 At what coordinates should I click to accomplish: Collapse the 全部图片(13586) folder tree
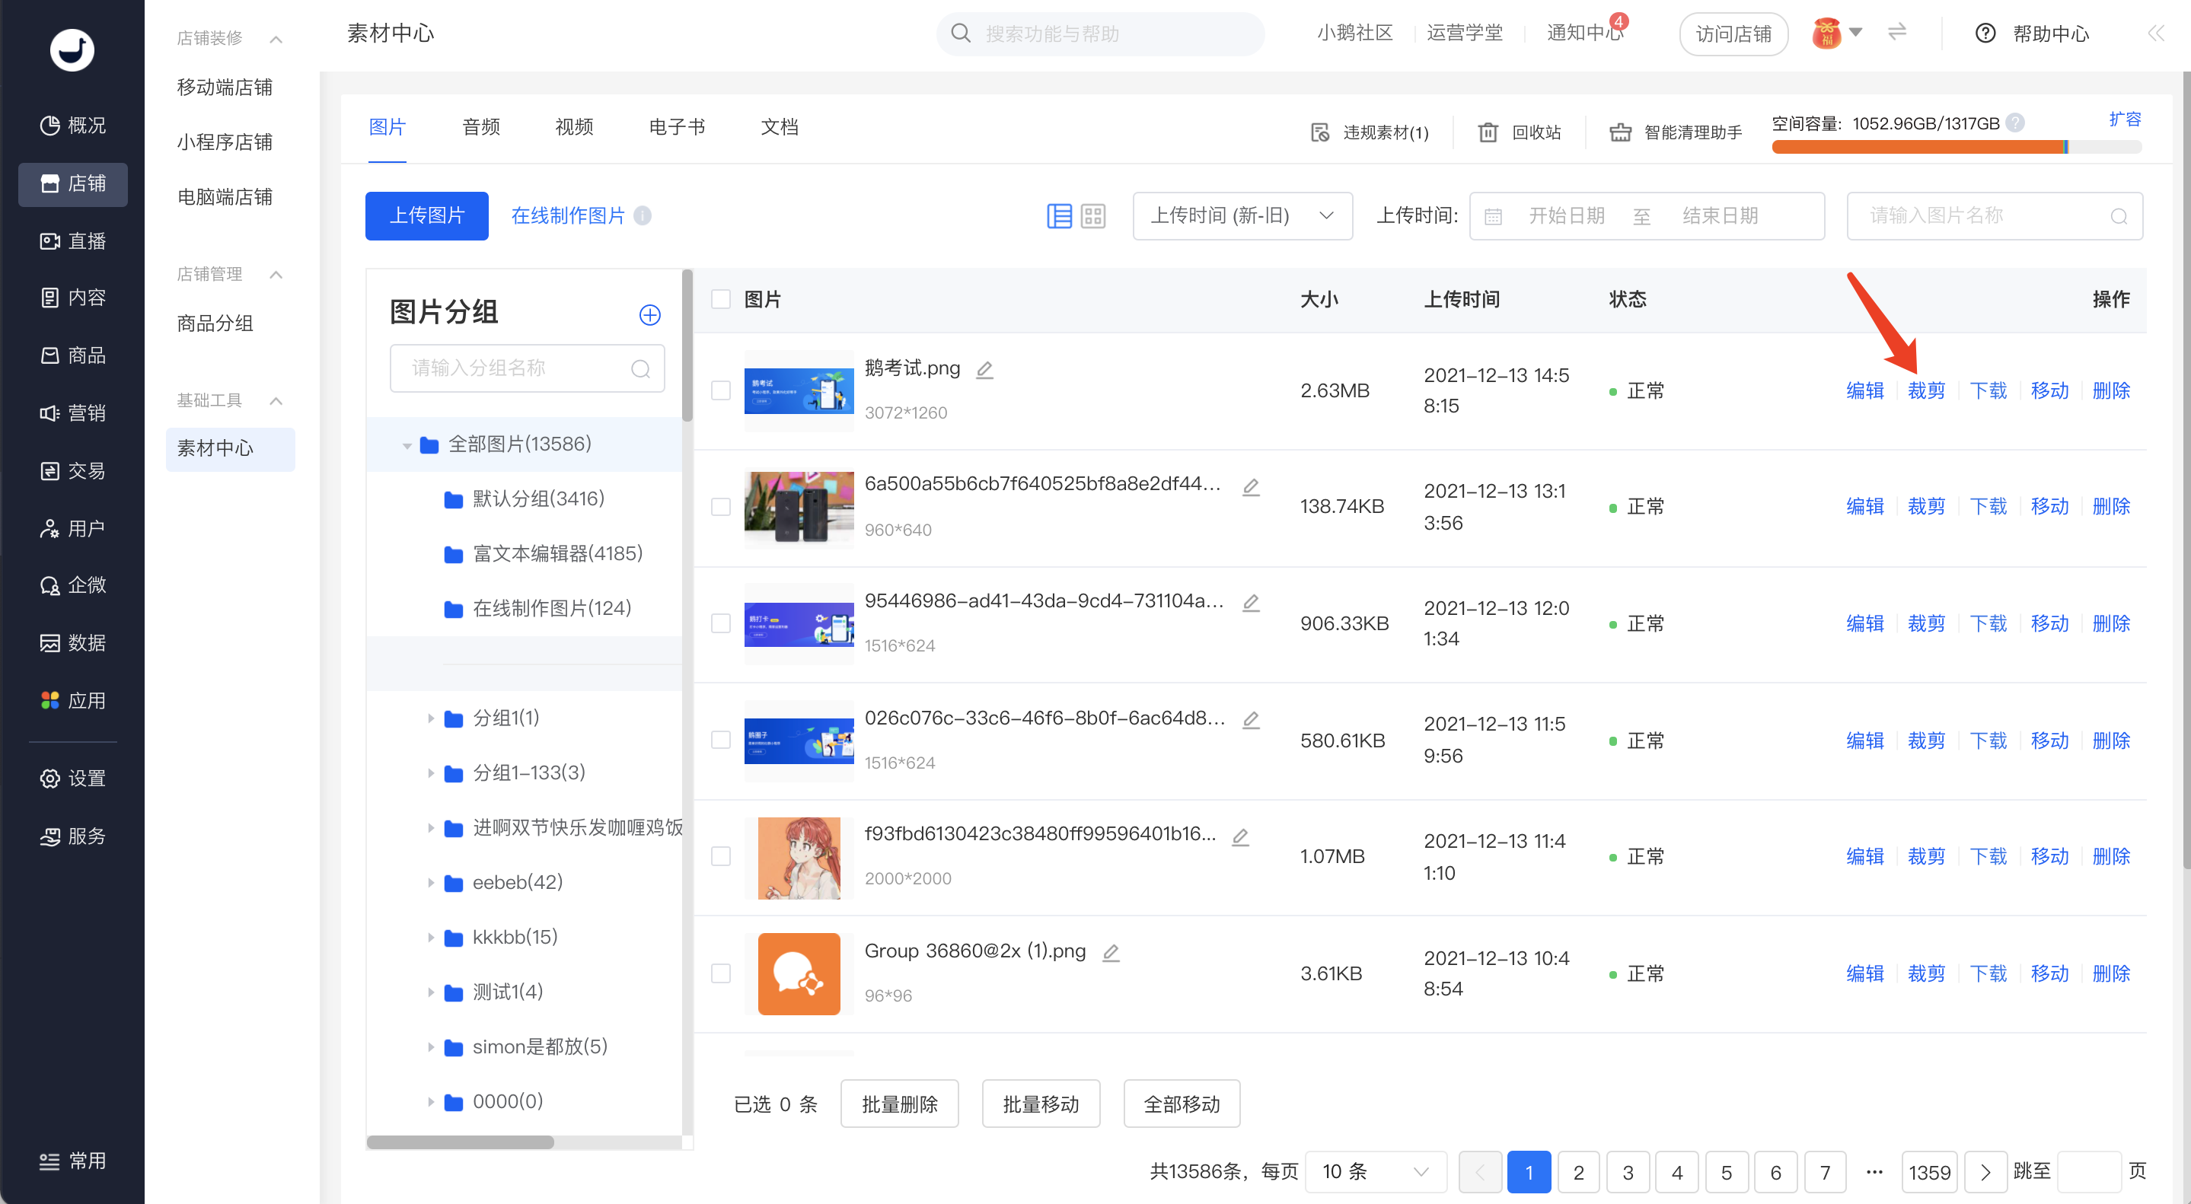(407, 445)
